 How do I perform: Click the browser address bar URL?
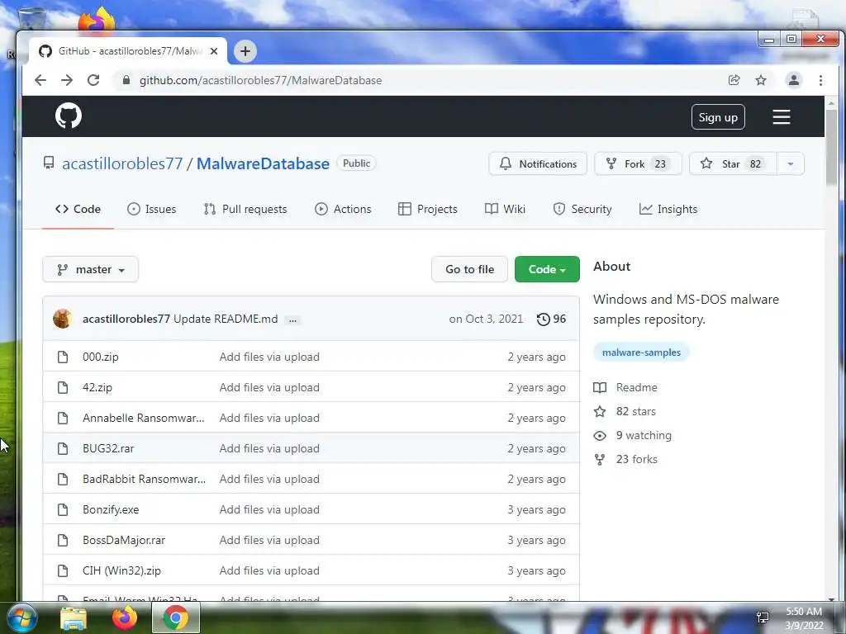tap(260, 80)
